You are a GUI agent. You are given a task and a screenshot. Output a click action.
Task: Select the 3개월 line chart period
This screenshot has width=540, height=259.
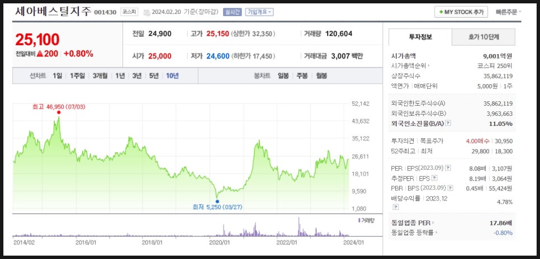point(100,76)
